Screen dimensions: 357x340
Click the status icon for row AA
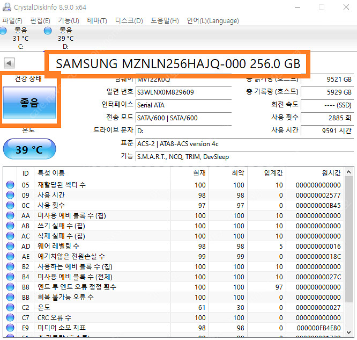(x=10, y=215)
